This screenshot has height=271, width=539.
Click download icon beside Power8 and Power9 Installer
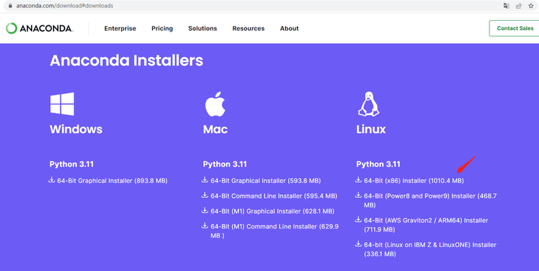pos(358,195)
